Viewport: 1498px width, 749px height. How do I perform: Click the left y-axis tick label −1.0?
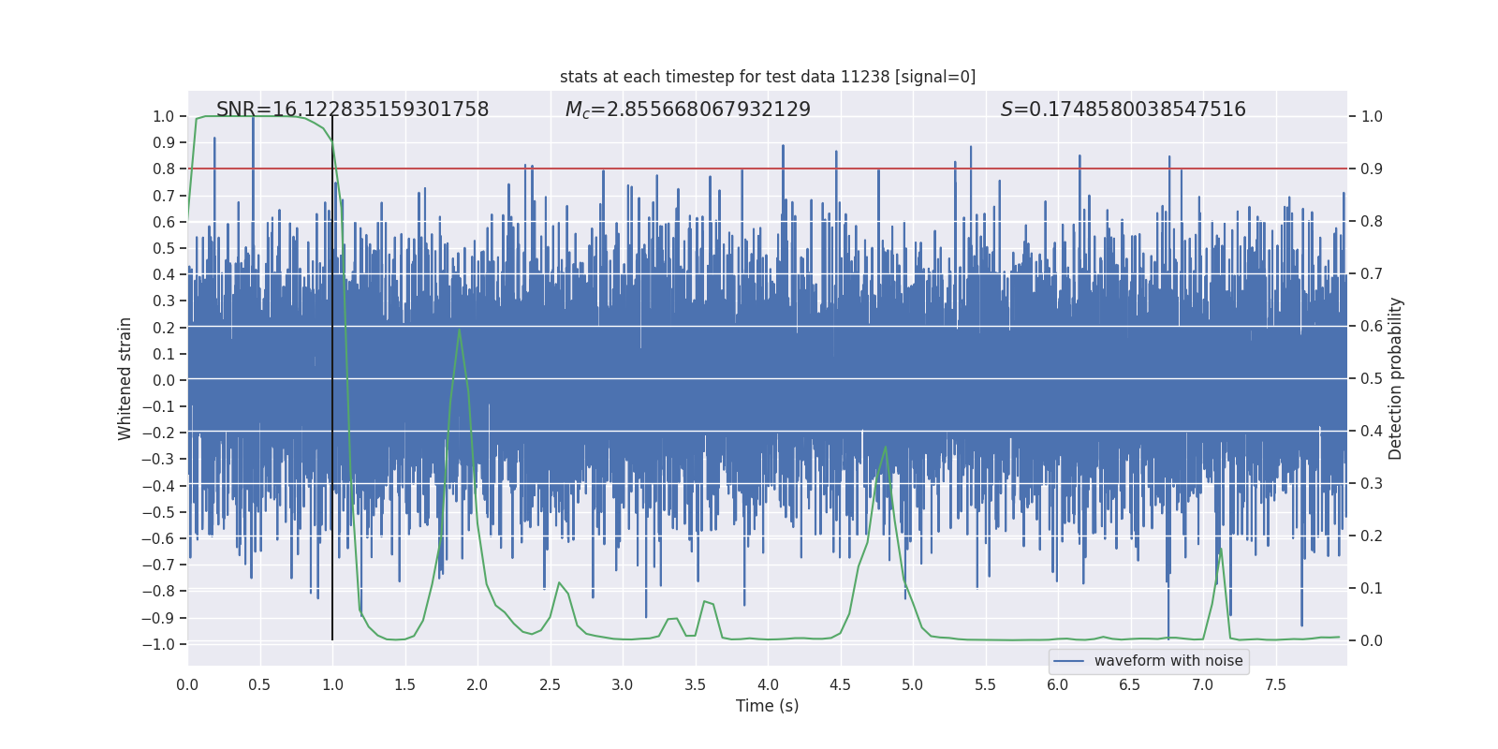[158, 645]
